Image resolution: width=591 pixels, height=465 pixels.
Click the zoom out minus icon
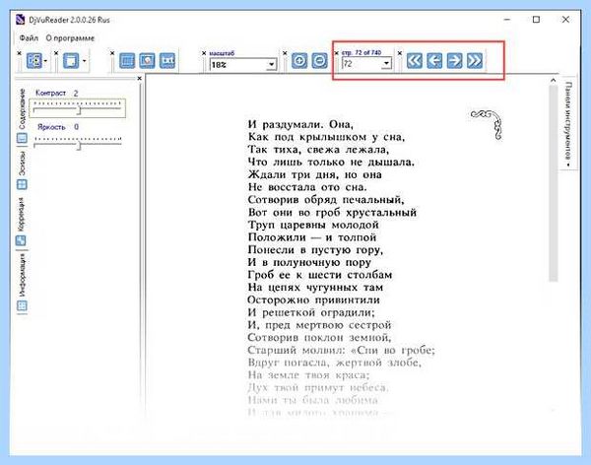click(319, 60)
